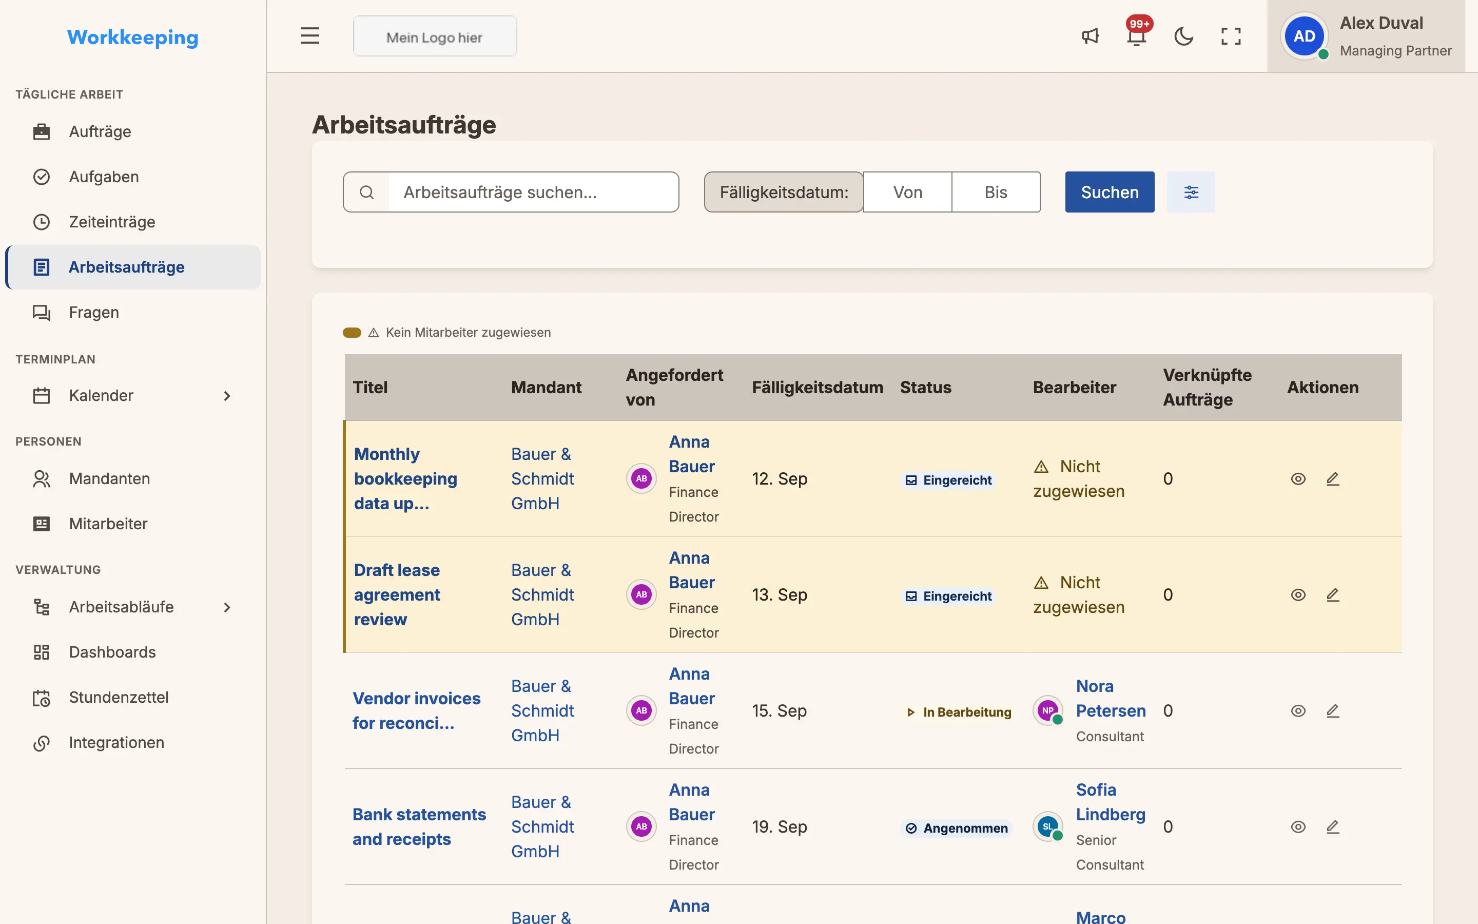View Draft lease agreement review eye icon

click(x=1298, y=594)
